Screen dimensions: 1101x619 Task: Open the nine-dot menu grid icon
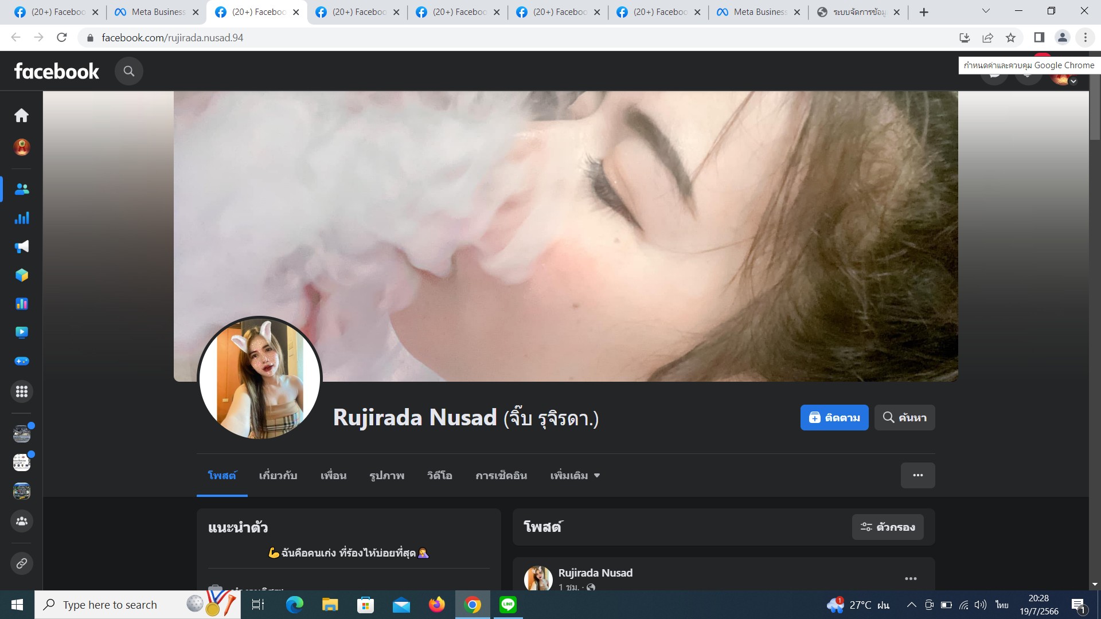[22, 391]
